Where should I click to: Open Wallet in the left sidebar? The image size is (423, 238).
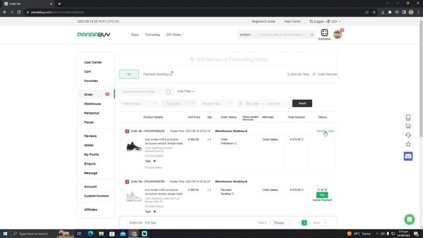89,145
